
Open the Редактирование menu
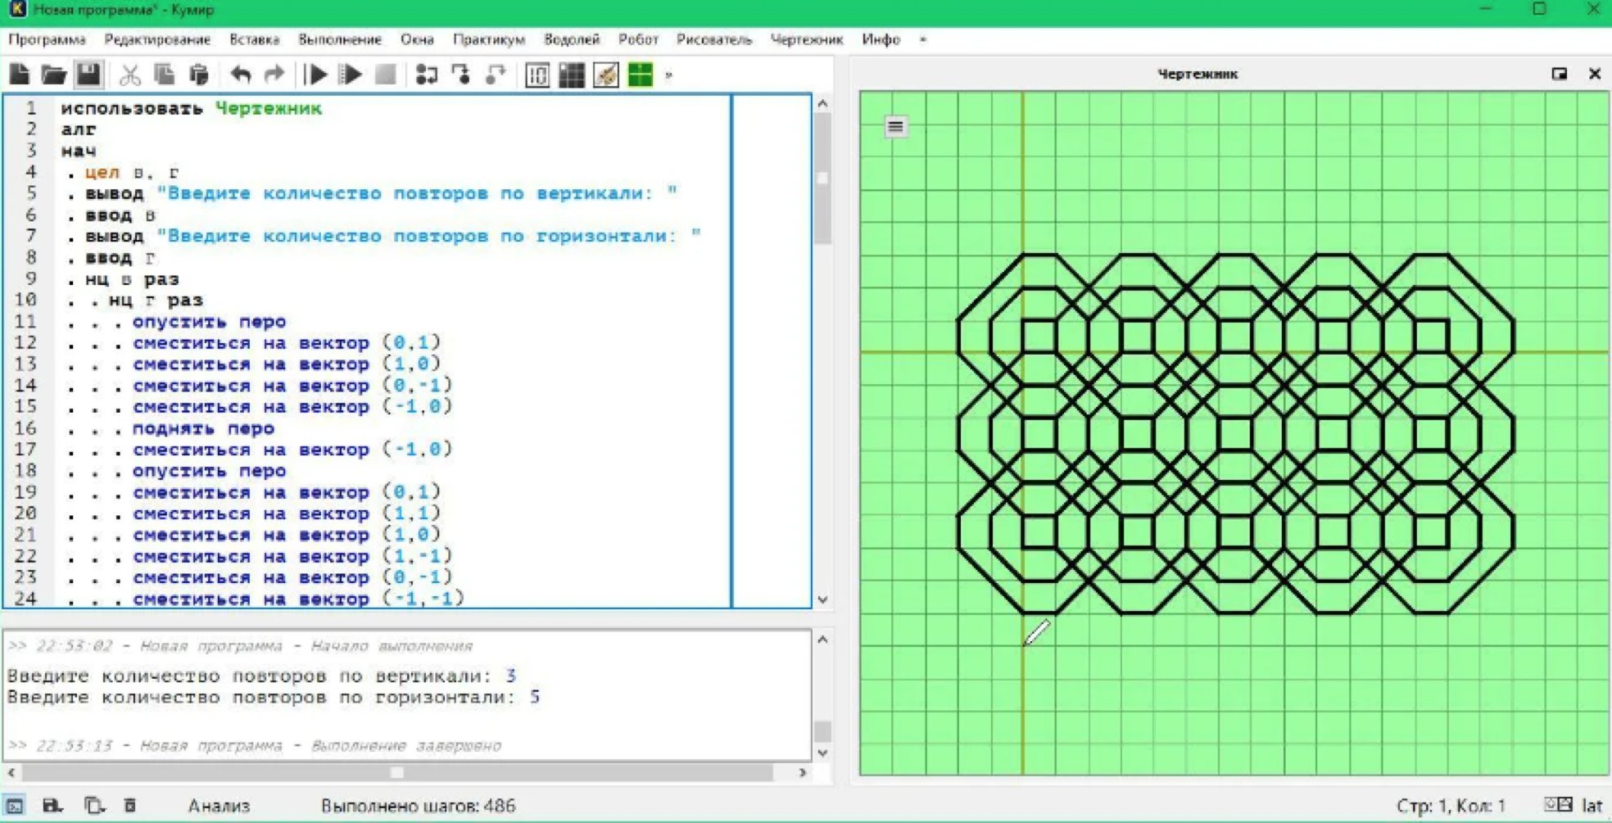pyautogui.click(x=157, y=39)
